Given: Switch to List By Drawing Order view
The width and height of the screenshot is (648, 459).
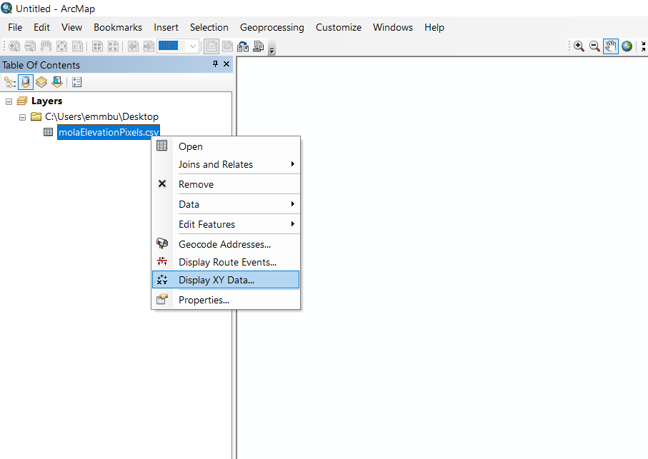Looking at the screenshot, I should click(10, 83).
